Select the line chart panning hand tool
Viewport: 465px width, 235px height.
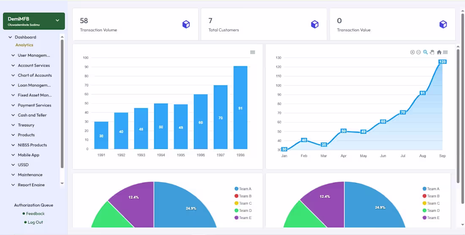tap(432, 52)
